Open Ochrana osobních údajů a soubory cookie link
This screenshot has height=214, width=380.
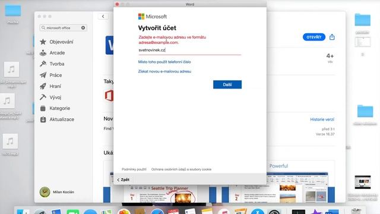[x=181, y=169]
